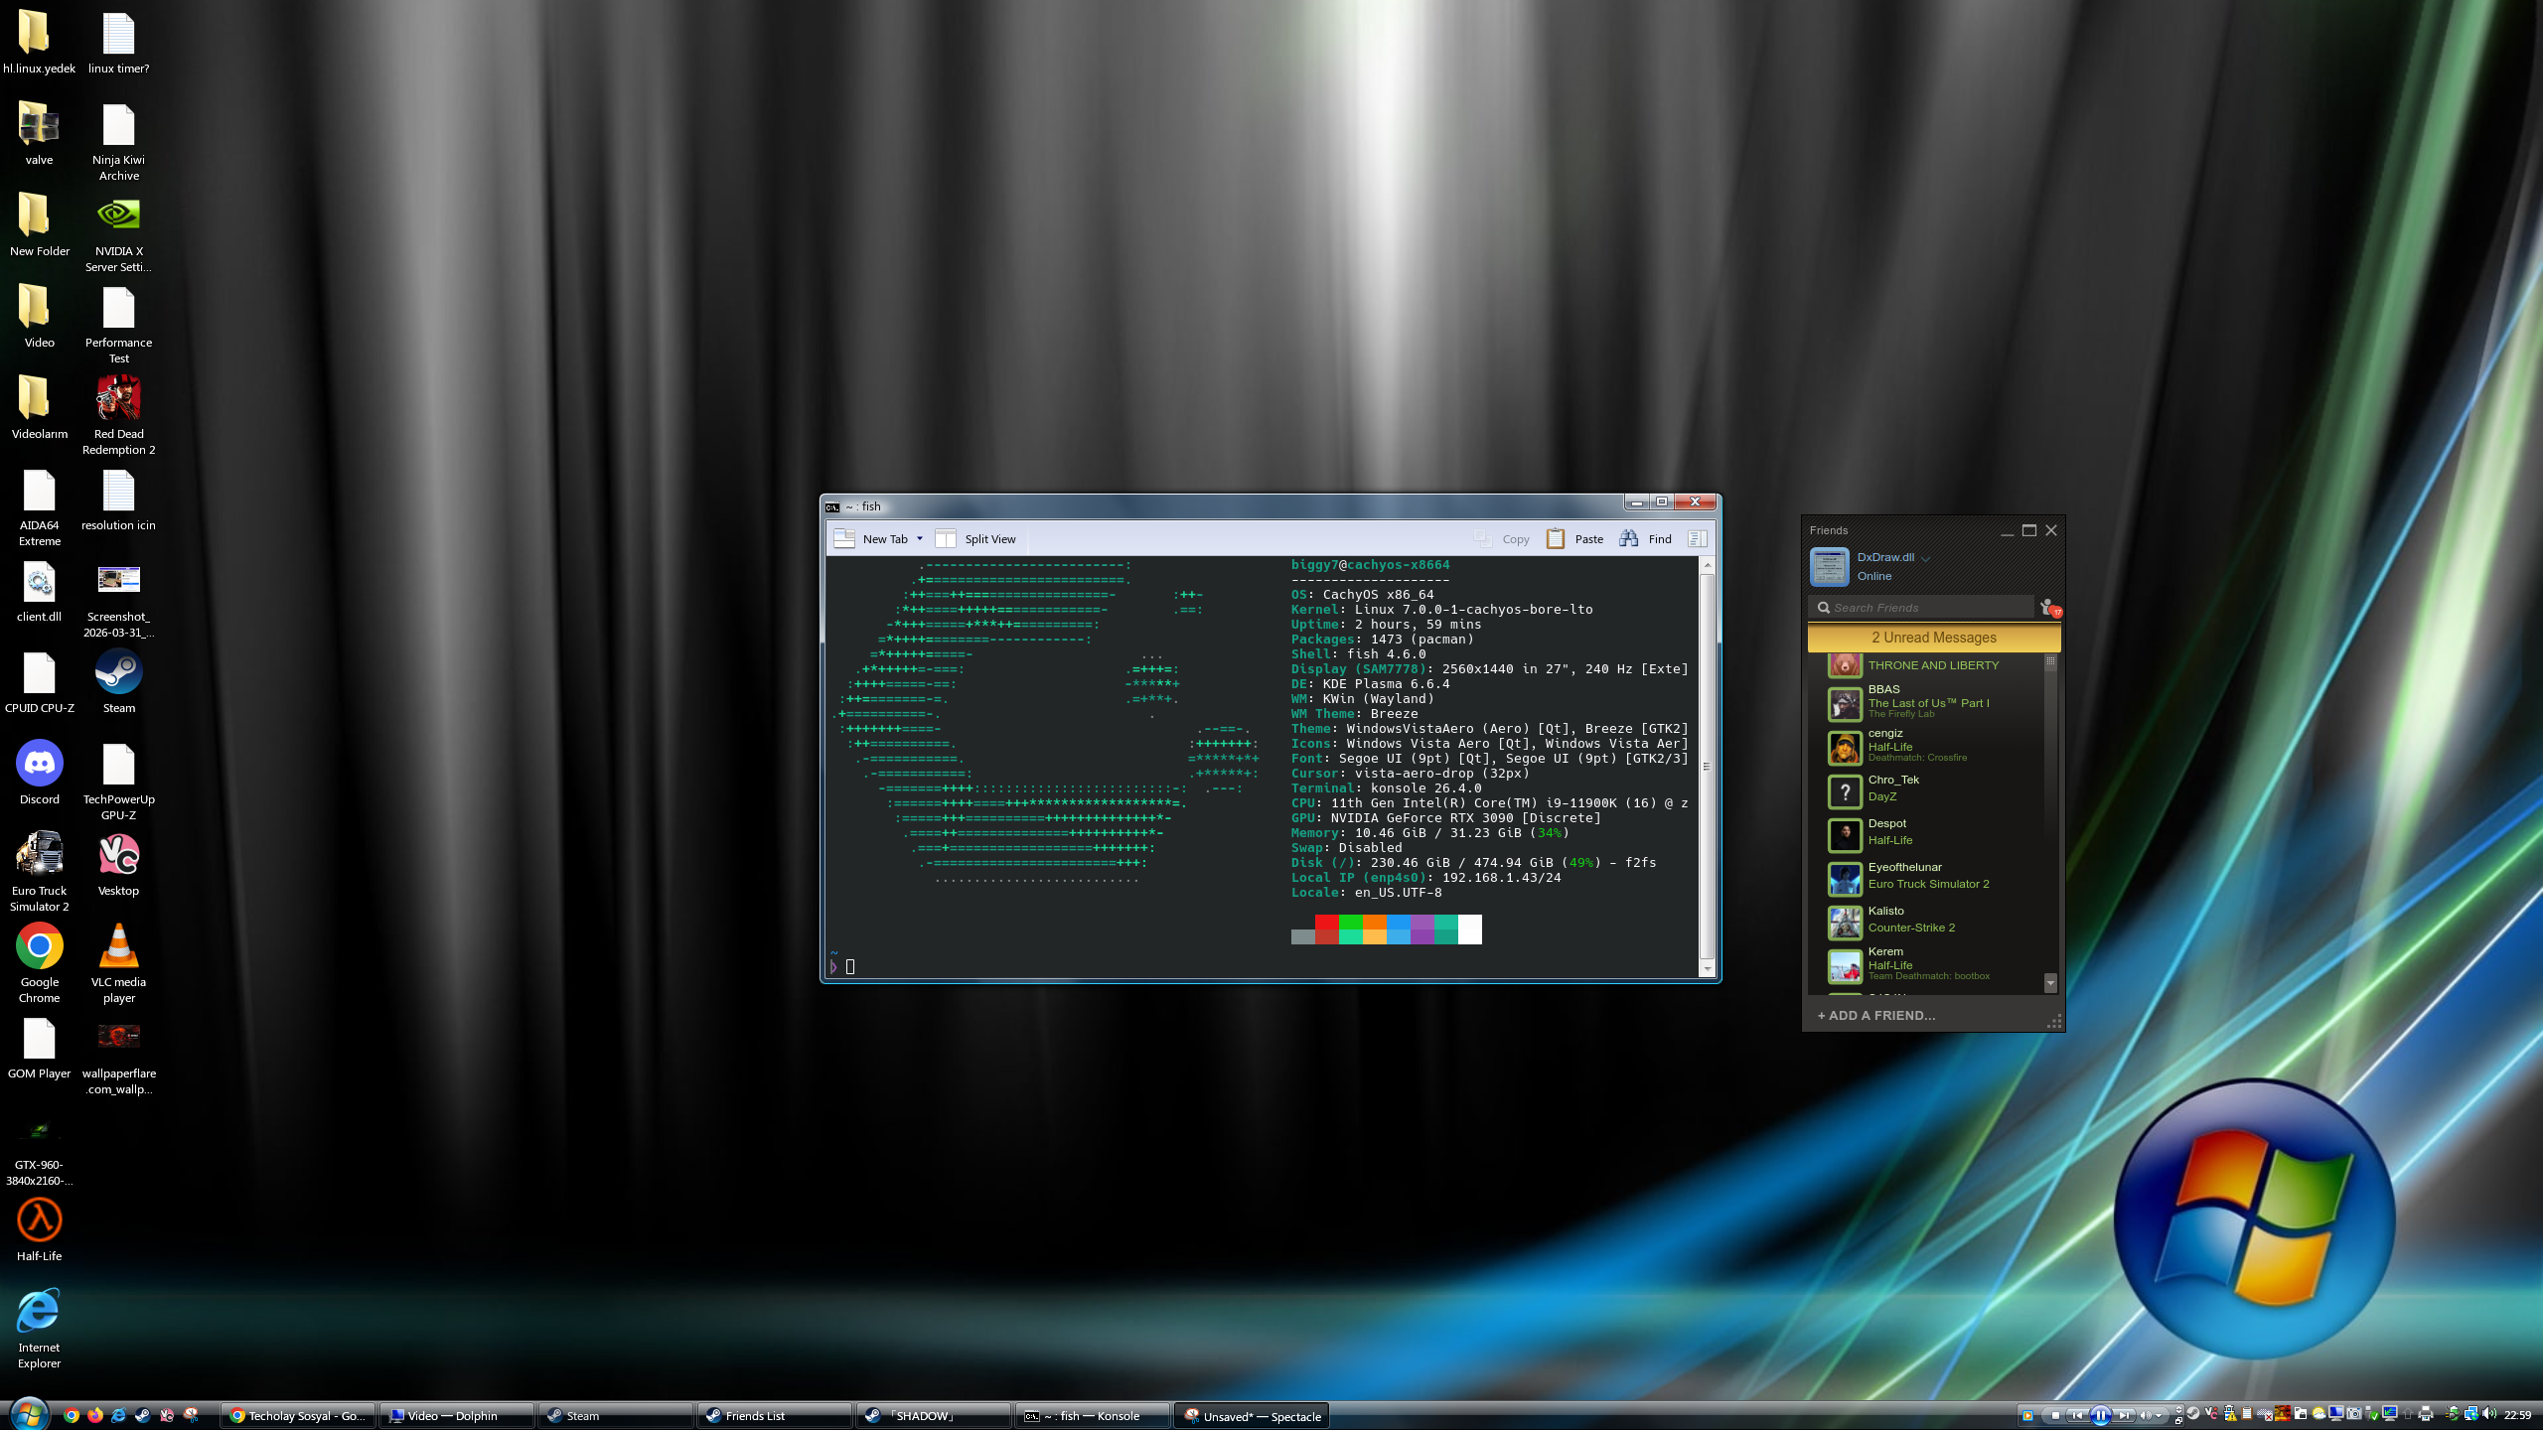Viewport: 2543px width, 1430px height.
Task: Click the Split View icon in Konsole
Action: click(946, 538)
